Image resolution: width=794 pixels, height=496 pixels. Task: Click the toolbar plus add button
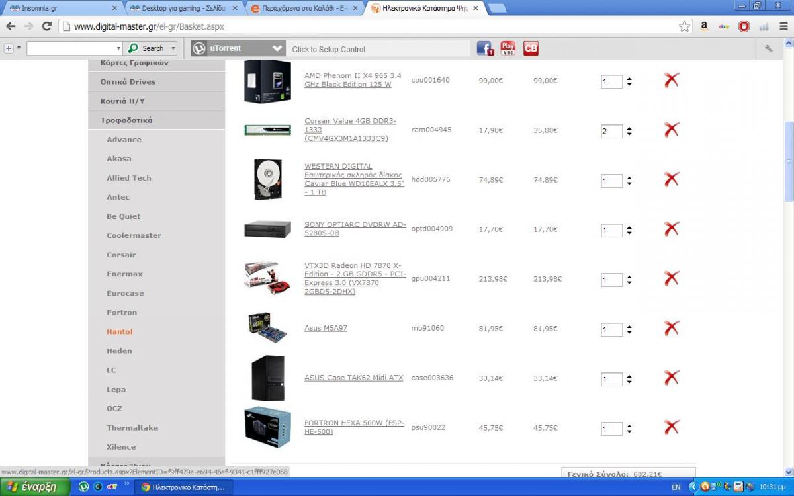pos(9,48)
